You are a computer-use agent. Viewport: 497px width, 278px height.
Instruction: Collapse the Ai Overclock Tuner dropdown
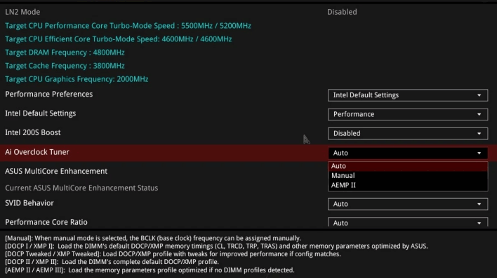pyautogui.click(x=408, y=153)
